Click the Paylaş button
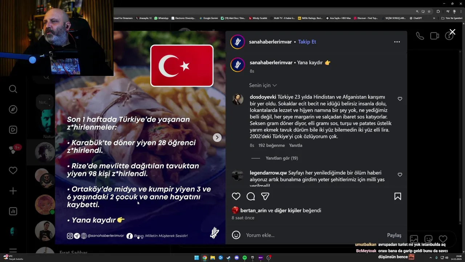465x262 pixels. (x=394, y=235)
